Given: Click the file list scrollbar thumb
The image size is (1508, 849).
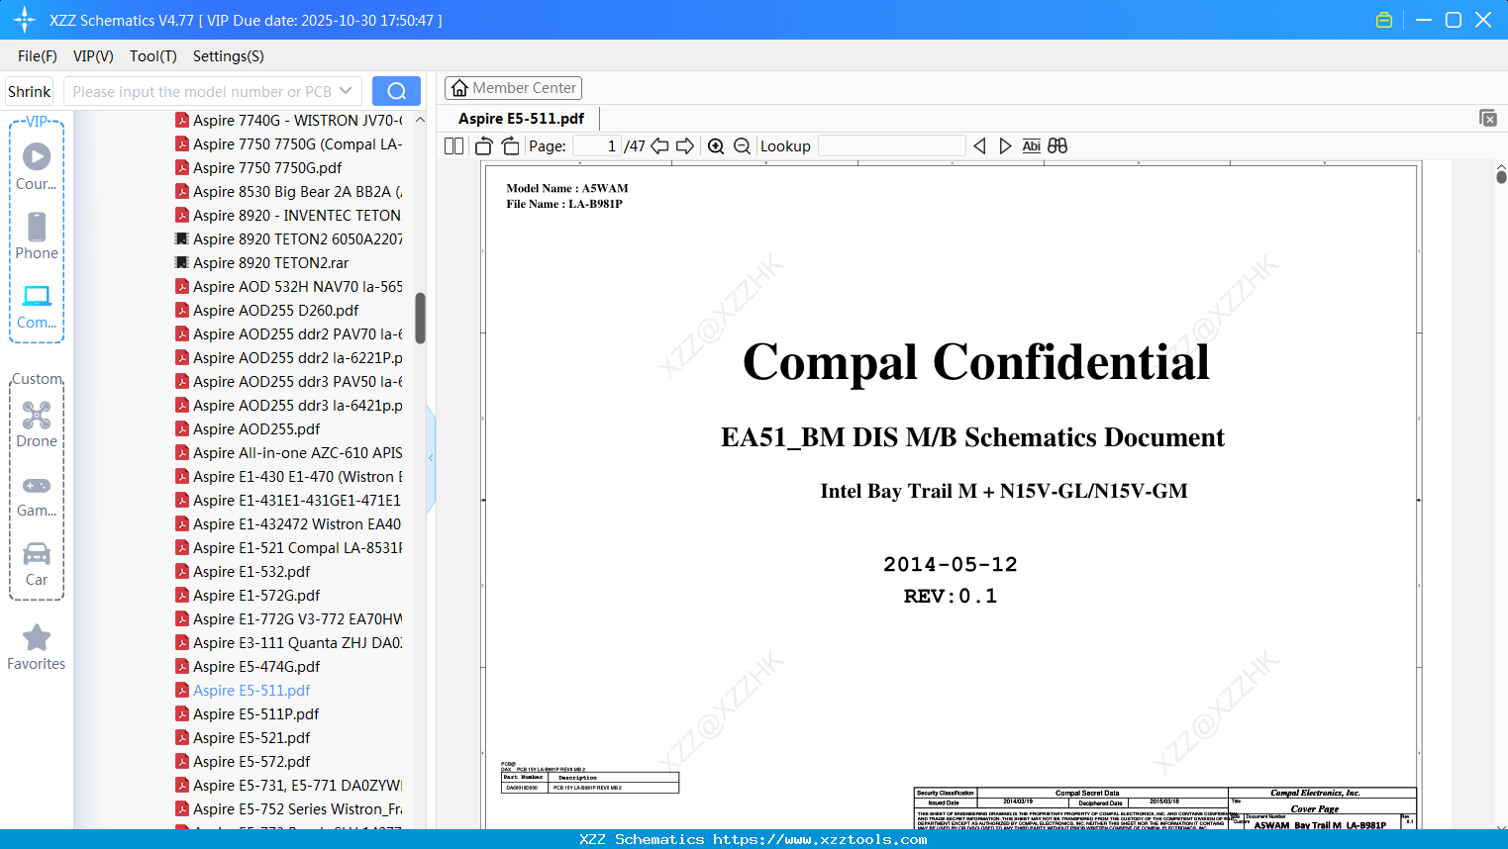Looking at the screenshot, I should coord(420,318).
